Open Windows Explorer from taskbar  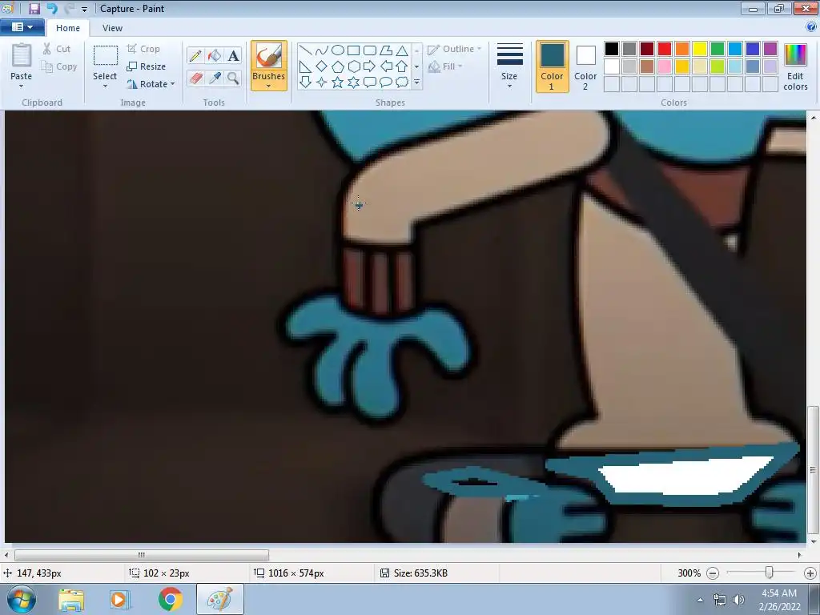(x=71, y=599)
